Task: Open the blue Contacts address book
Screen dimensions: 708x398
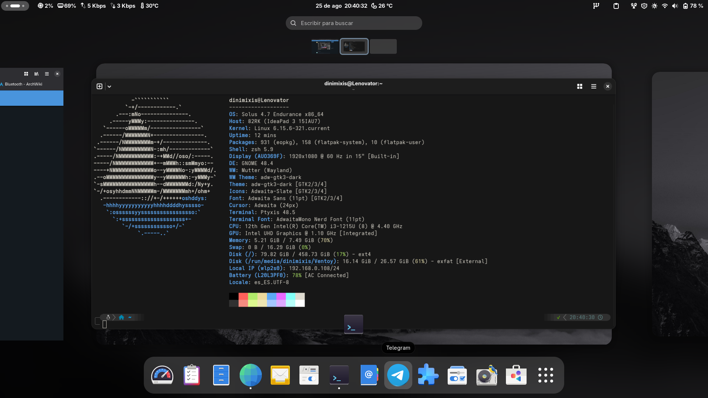Action: point(369,375)
